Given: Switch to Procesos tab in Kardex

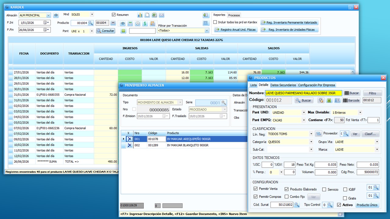Looking at the screenshot, I should (x=234, y=15).
